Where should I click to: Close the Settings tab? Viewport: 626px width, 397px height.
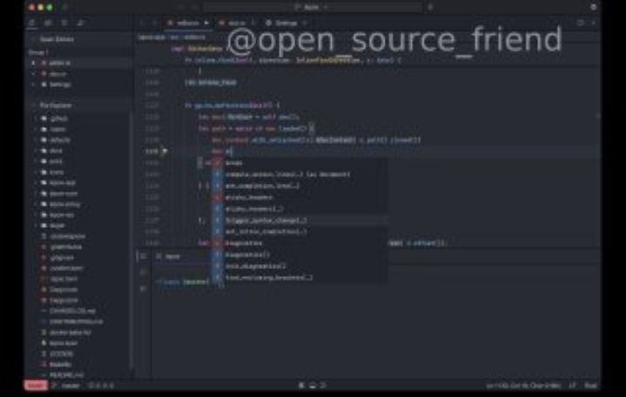305,24
